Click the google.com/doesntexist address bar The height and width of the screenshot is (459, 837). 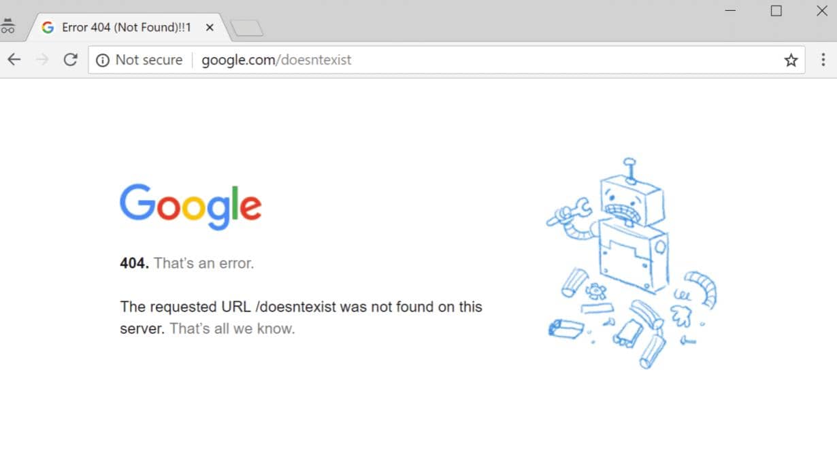(x=446, y=60)
